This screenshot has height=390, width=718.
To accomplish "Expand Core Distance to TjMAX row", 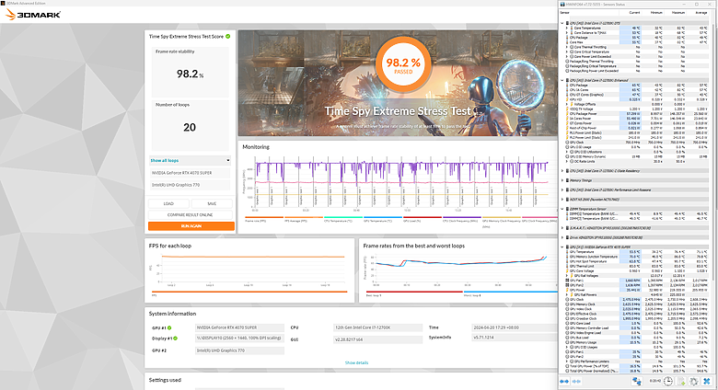I will coord(567,32).
